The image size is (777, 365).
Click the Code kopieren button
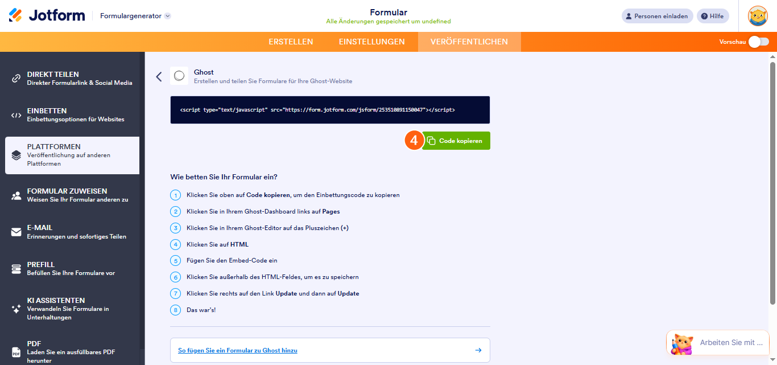(456, 141)
